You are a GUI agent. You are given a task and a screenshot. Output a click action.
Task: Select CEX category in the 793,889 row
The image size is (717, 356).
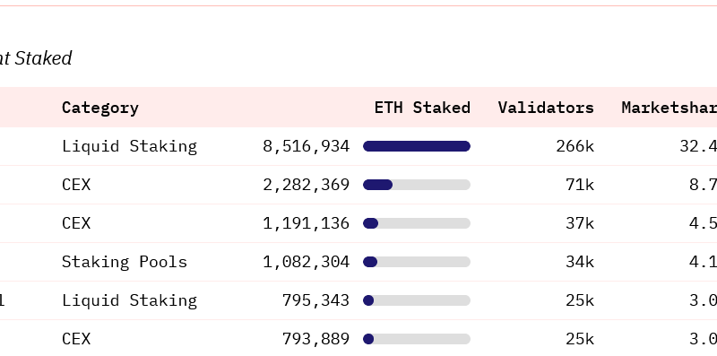[76, 339]
